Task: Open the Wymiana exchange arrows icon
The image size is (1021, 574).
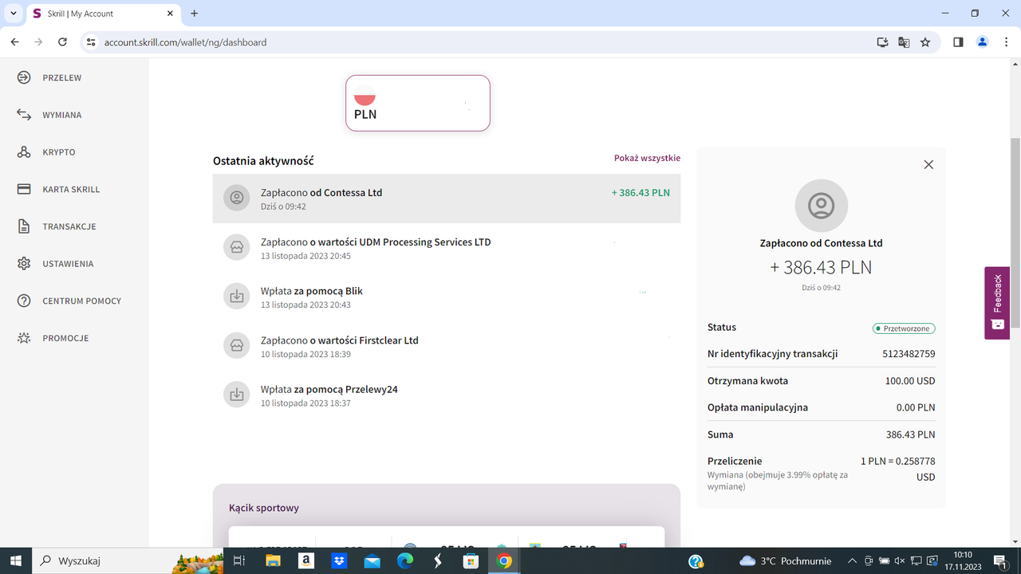Action: 24,115
